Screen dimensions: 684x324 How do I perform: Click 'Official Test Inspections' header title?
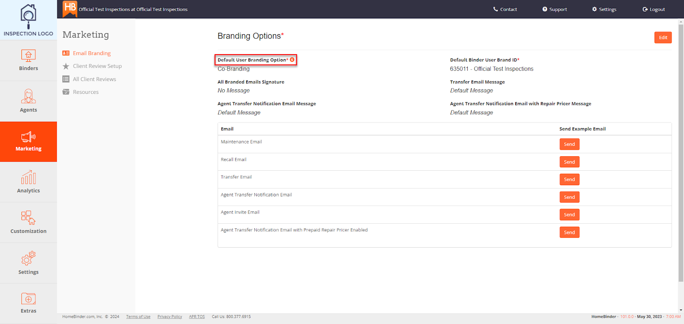pos(133,9)
